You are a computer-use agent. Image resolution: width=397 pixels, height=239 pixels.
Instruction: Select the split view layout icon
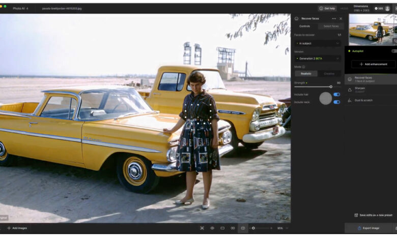(x=243, y=228)
